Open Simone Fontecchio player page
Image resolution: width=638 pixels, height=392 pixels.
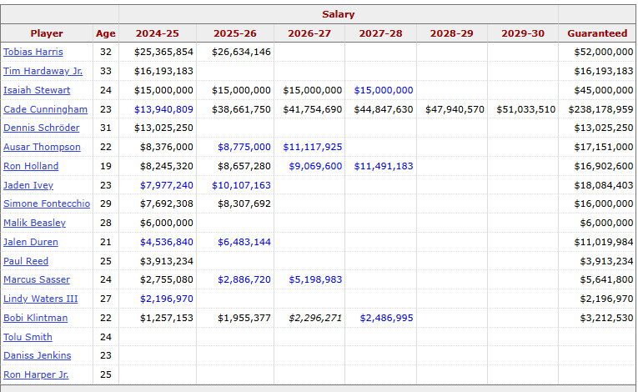click(x=47, y=204)
